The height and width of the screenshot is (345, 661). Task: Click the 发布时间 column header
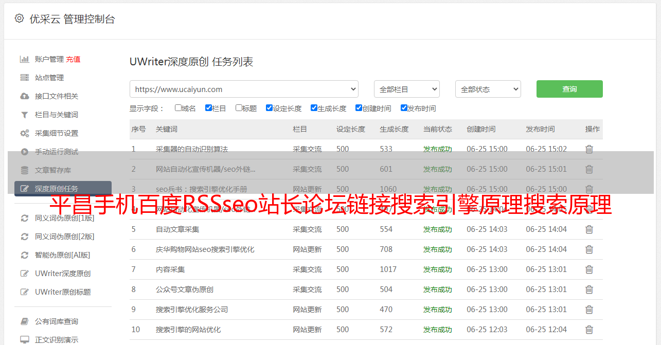point(540,129)
